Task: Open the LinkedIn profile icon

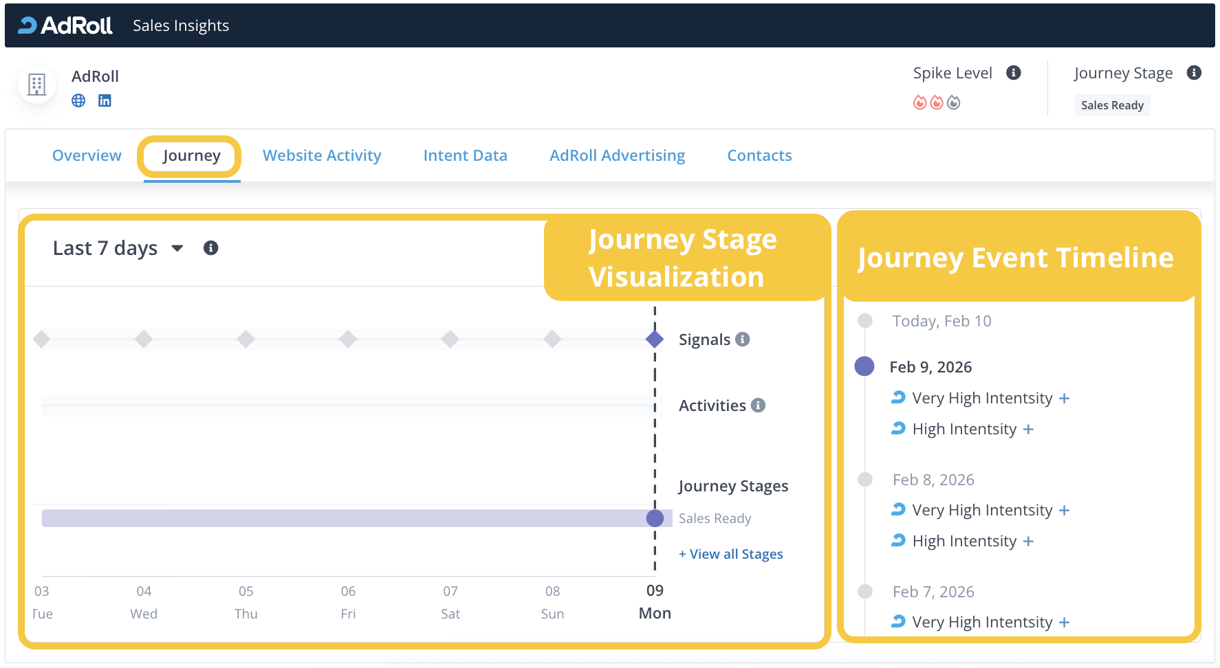Action: 105,100
